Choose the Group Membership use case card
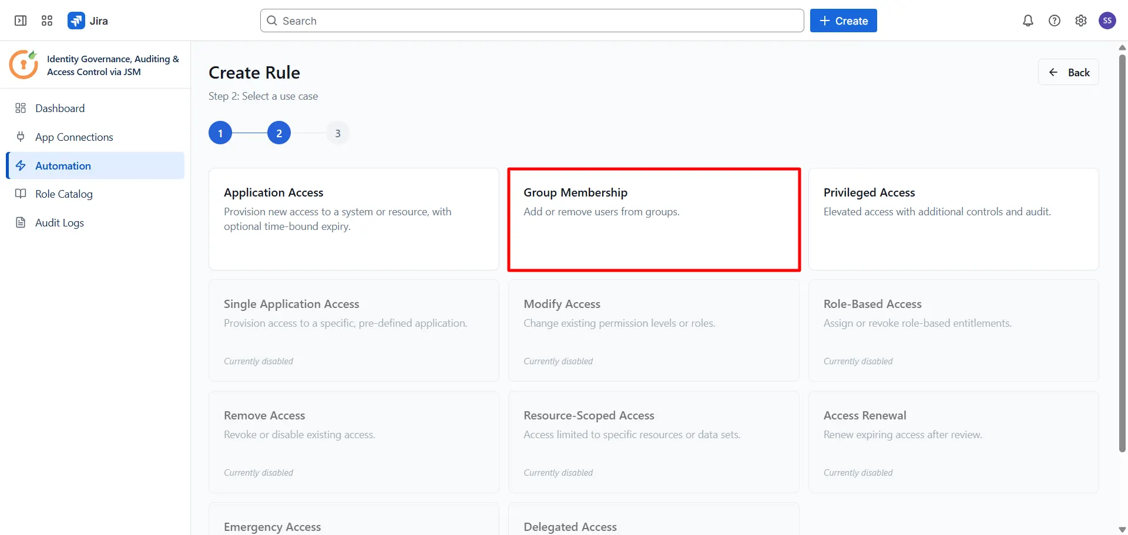Viewport: 1128px width, 535px height. [x=654, y=219]
